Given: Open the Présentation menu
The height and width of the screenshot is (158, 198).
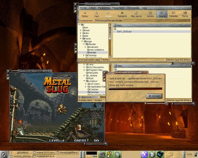Looking at the screenshot, I should tap(118, 8).
